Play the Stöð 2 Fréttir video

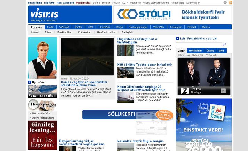pyautogui.click(x=223, y=91)
